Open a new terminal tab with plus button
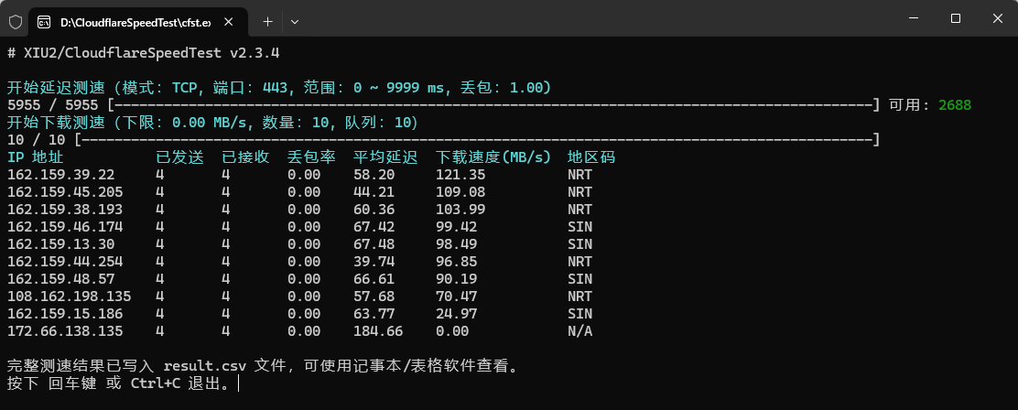This screenshot has height=410, width=1018. tap(267, 20)
